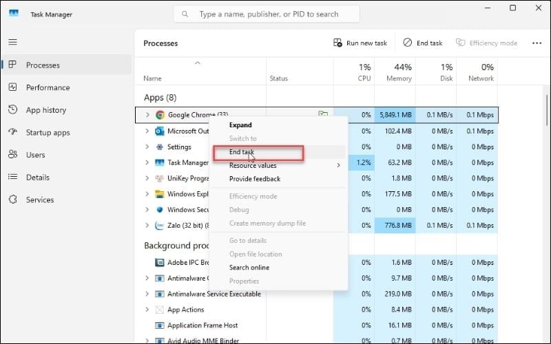Choose Provide feedback in context menu
The height and width of the screenshot is (344, 551).
point(278,179)
